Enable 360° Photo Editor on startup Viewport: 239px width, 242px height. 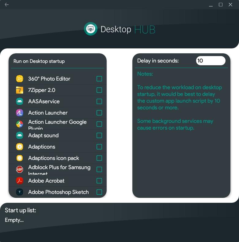[x=99, y=79]
